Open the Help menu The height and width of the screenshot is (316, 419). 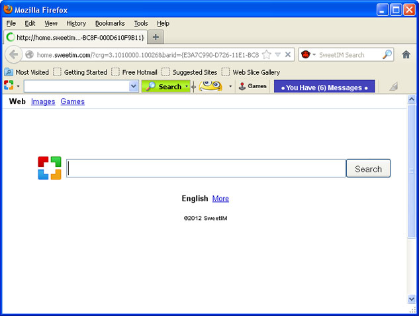coord(163,24)
